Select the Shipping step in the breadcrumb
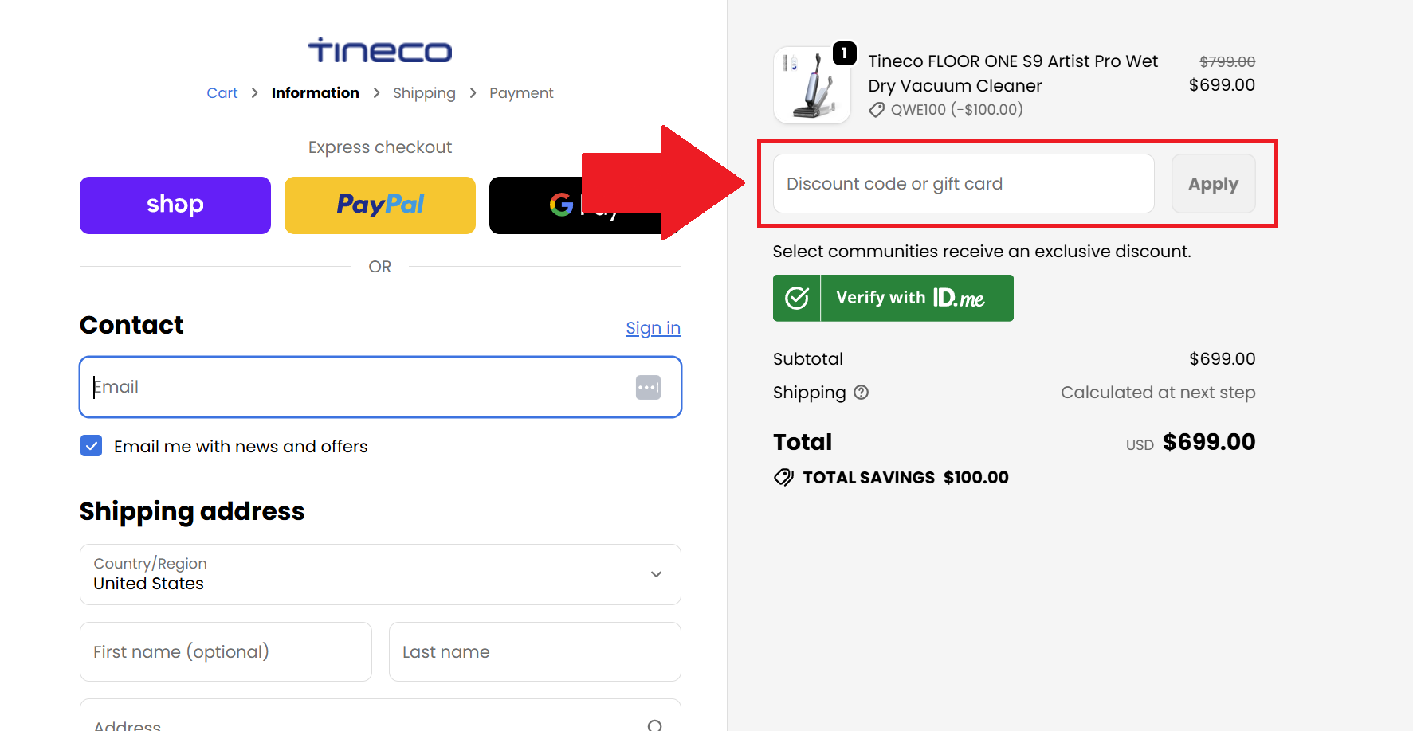The height and width of the screenshot is (731, 1413). point(424,92)
